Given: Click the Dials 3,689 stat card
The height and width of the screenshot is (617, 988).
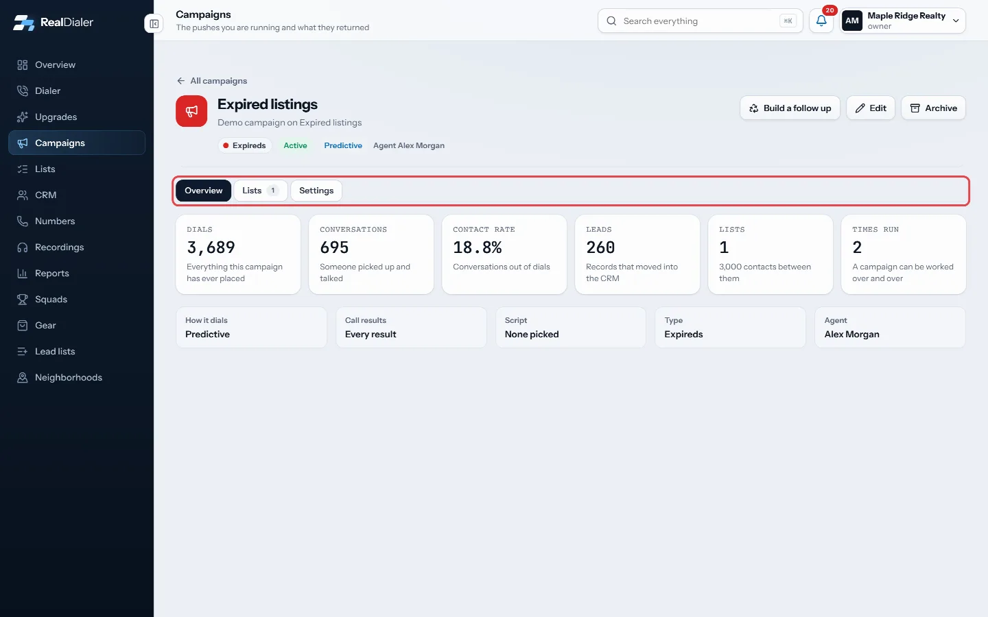Looking at the screenshot, I should [x=238, y=254].
